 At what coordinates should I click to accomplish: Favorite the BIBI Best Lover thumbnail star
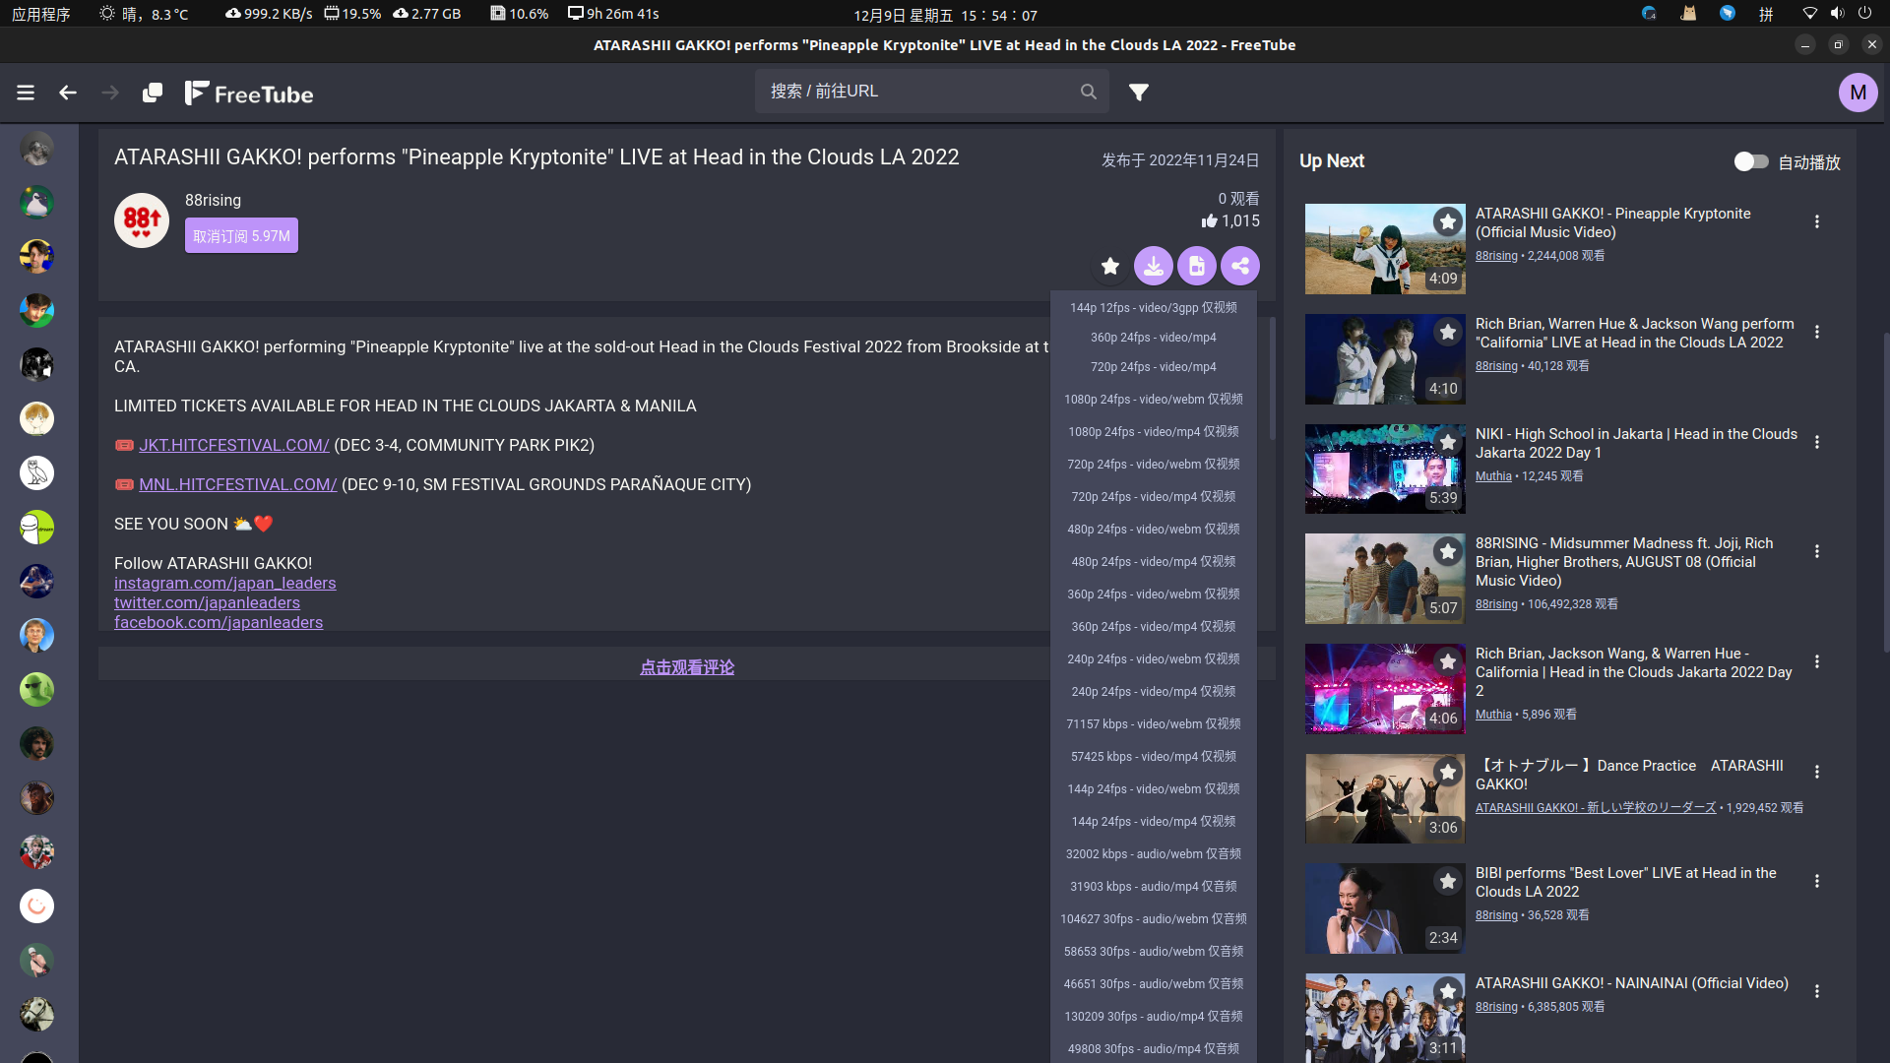1447,881
